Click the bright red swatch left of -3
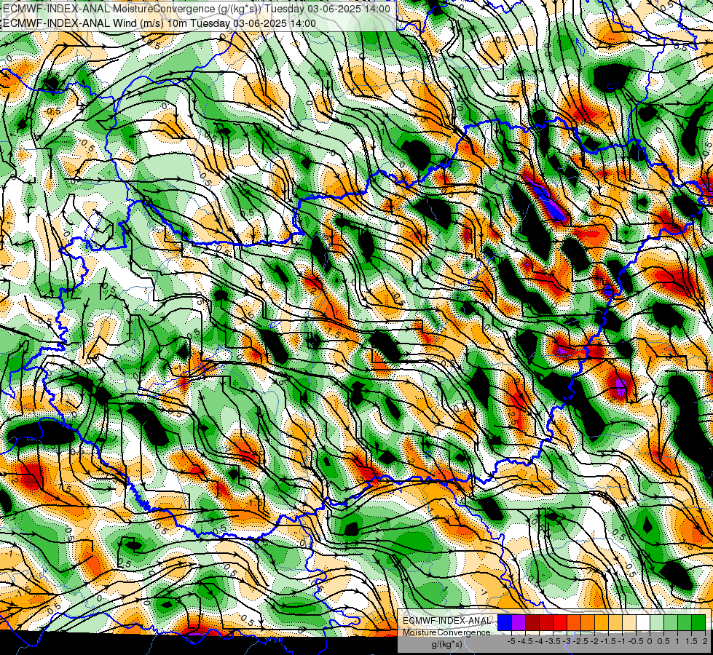The image size is (713, 655). pyautogui.click(x=560, y=622)
